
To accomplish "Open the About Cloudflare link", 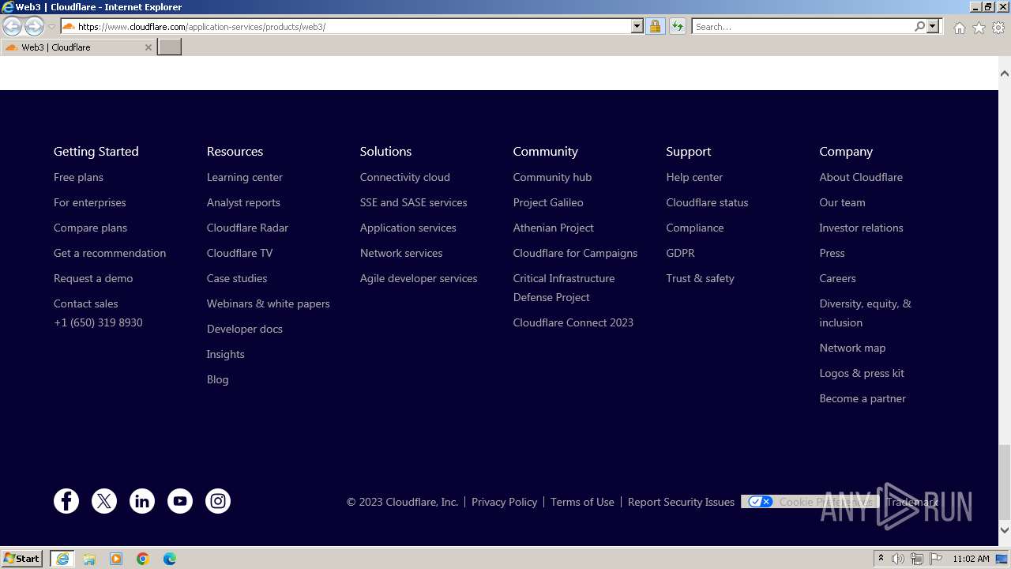I will point(861,177).
